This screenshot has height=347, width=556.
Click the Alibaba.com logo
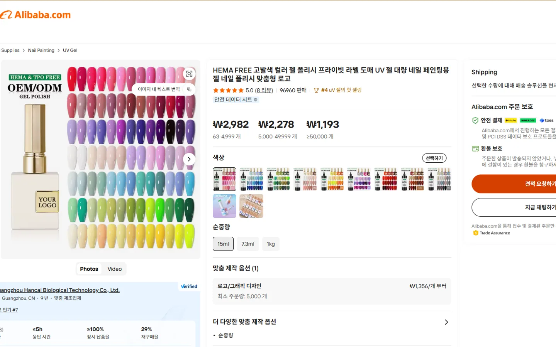coord(36,15)
